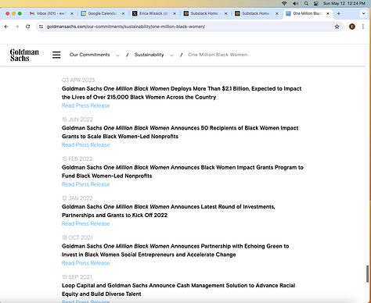The width and height of the screenshot is (371, 303).
Task: Click the browser forward arrow
Action: [17, 27]
